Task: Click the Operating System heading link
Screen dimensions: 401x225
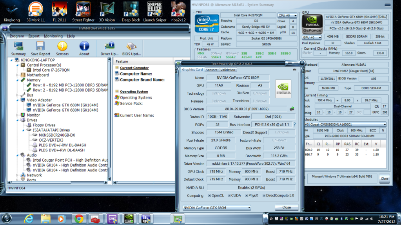Action: click(134, 92)
